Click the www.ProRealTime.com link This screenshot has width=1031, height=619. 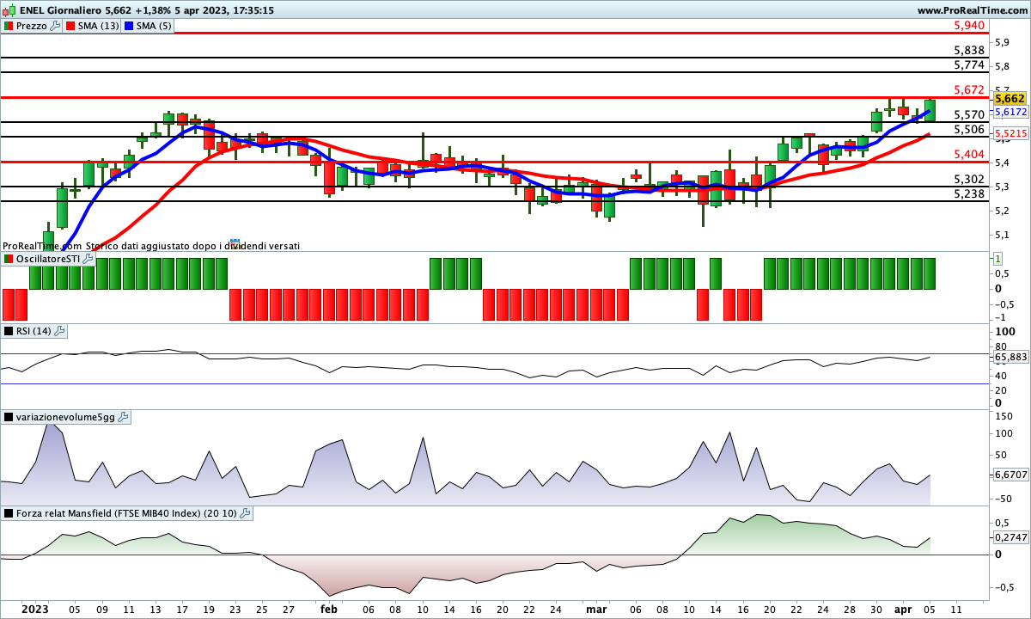tap(972, 10)
